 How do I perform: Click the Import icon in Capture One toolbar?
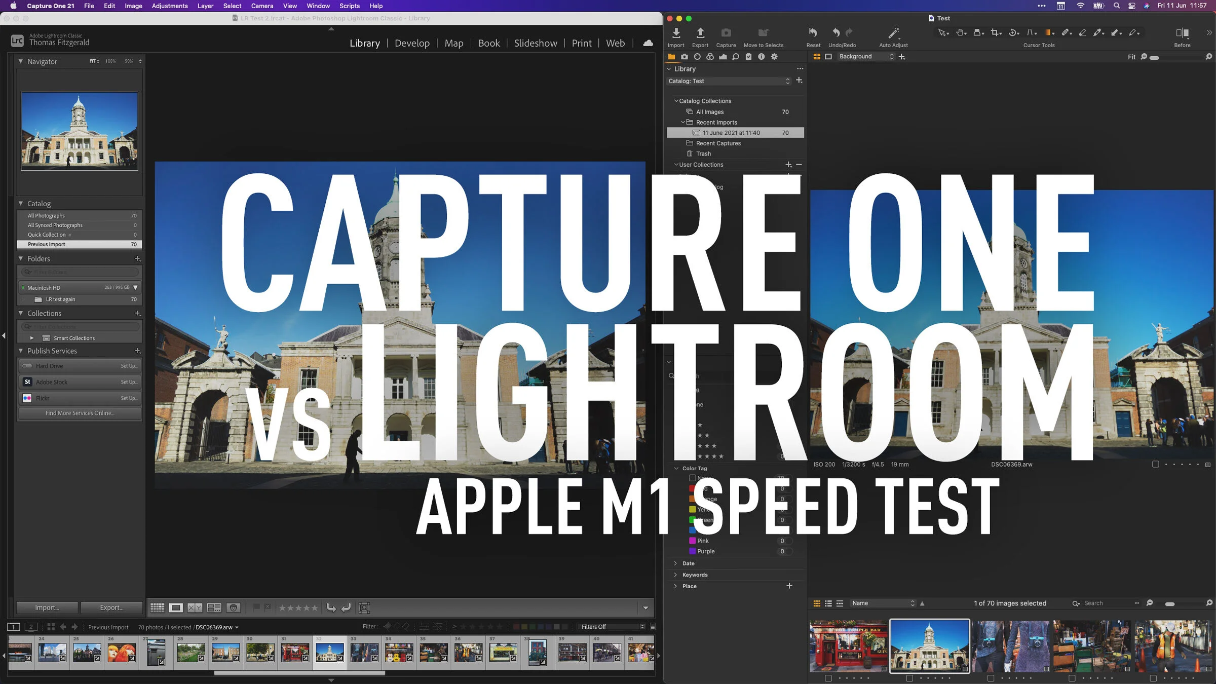point(676,33)
